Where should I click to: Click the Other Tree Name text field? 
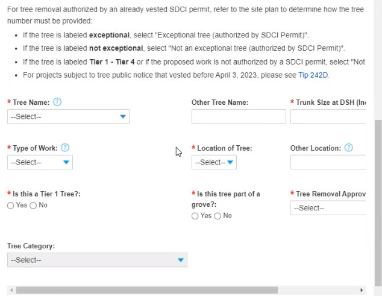[x=239, y=116]
